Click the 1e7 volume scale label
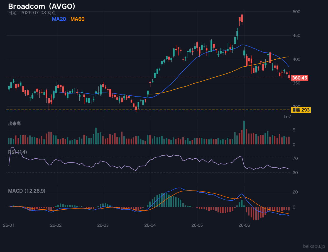The height and width of the screenshot is (252, 328). pos(287,117)
